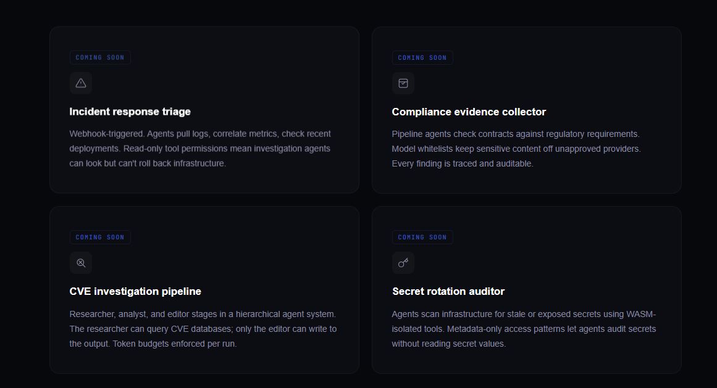Click the Compliance evidence collector checkbox-archive icon
717x388 pixels.
click(403, 83)
